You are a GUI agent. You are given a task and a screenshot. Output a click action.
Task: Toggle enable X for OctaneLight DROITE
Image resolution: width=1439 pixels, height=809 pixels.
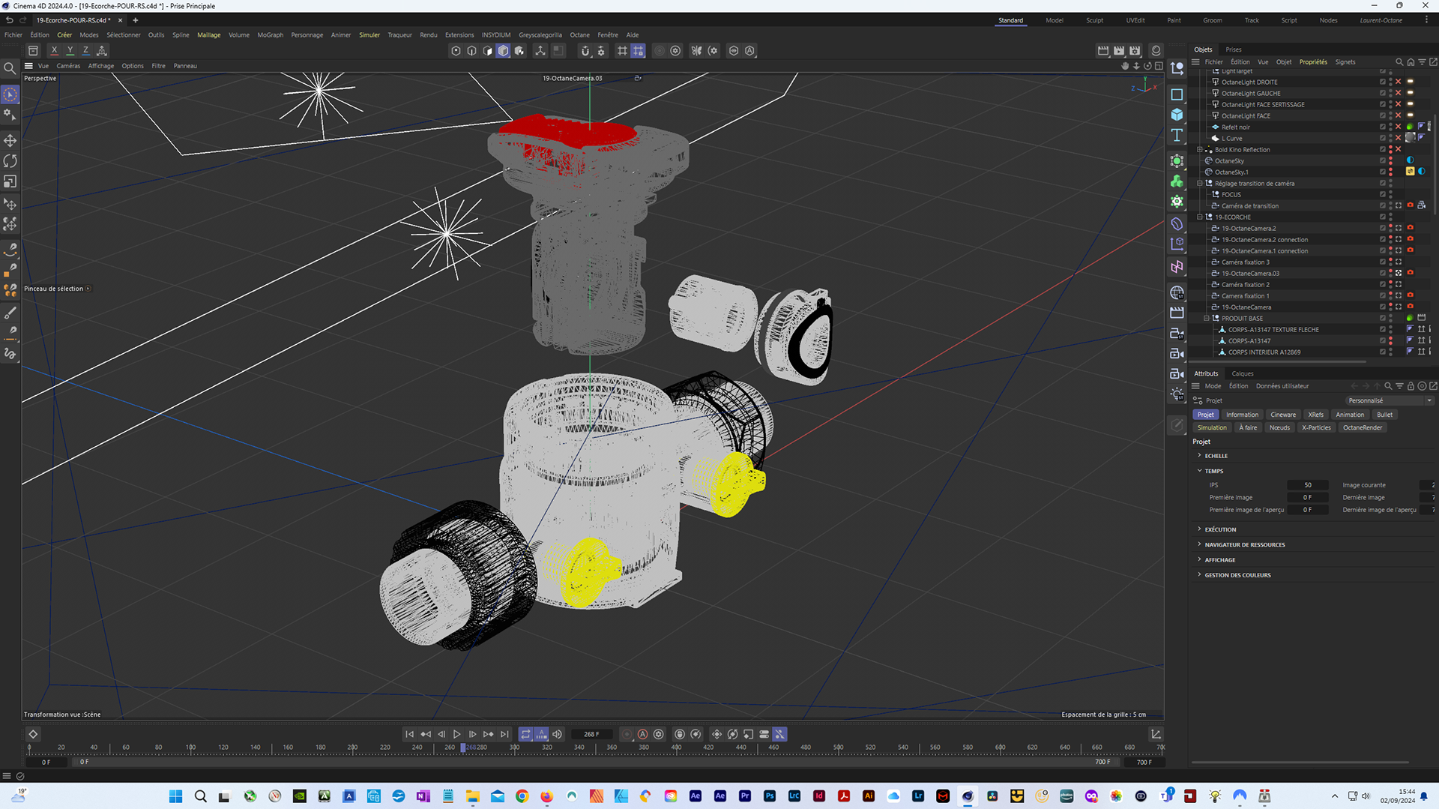click(1399, 82)
